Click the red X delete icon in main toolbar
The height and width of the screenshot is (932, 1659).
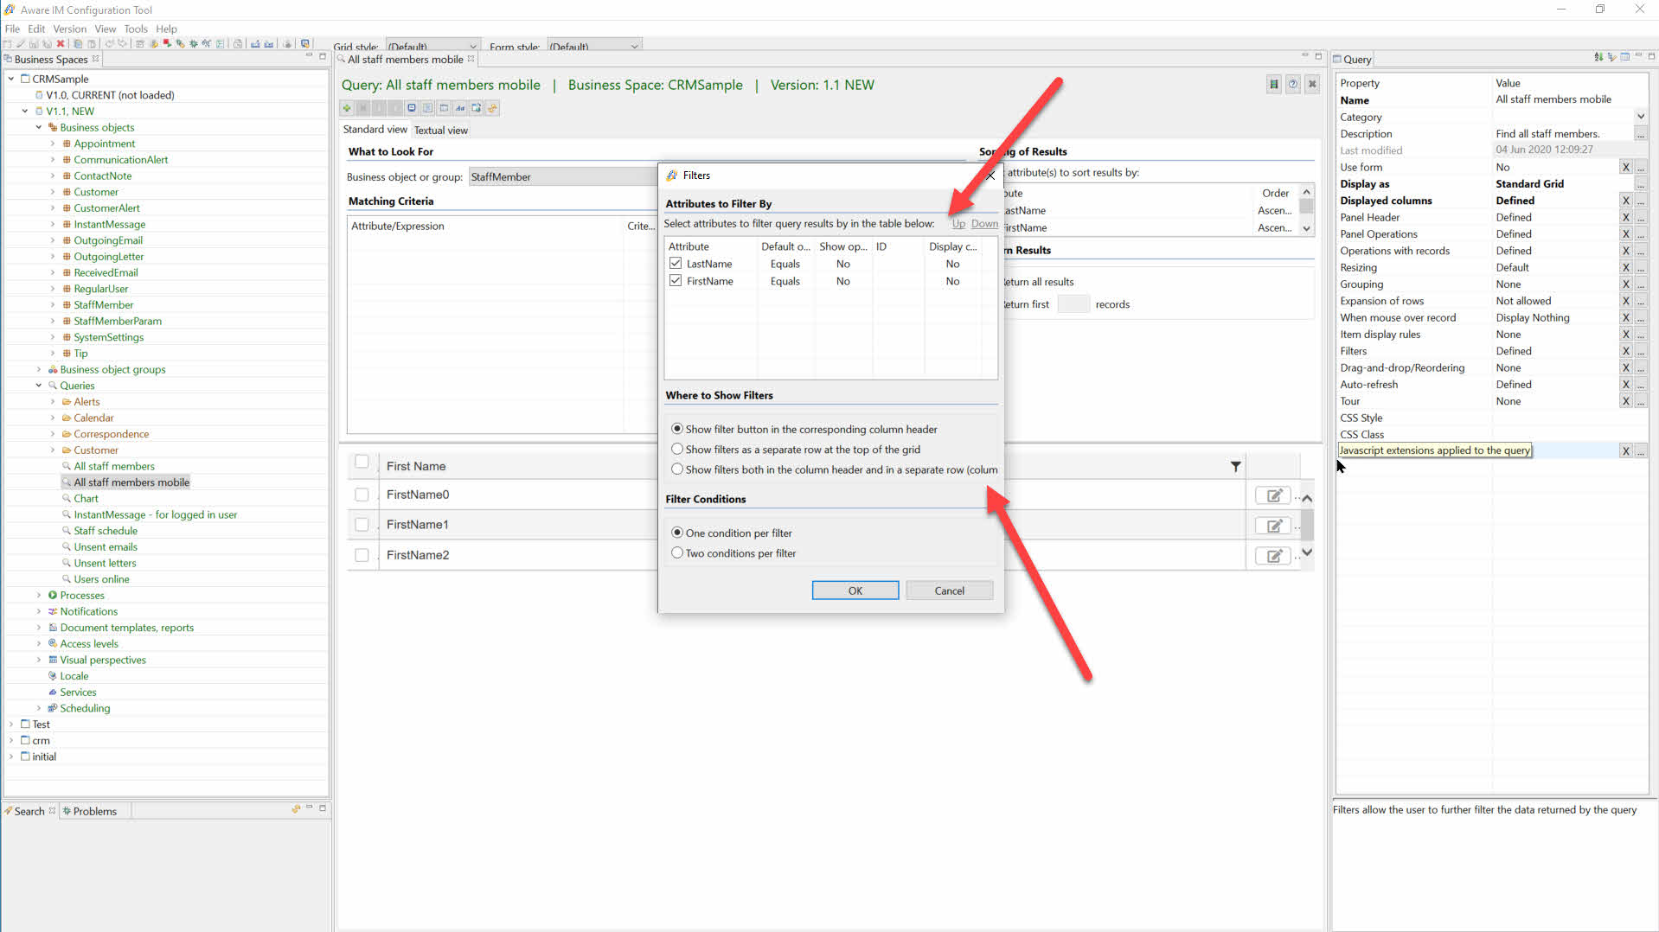[x=61, y=44]
